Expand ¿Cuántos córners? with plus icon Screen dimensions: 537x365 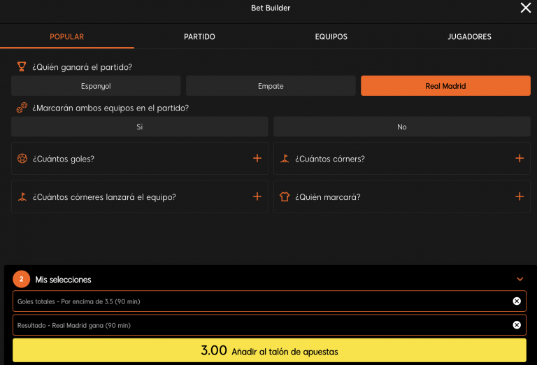pyautogui.click(x=519, y=159)
